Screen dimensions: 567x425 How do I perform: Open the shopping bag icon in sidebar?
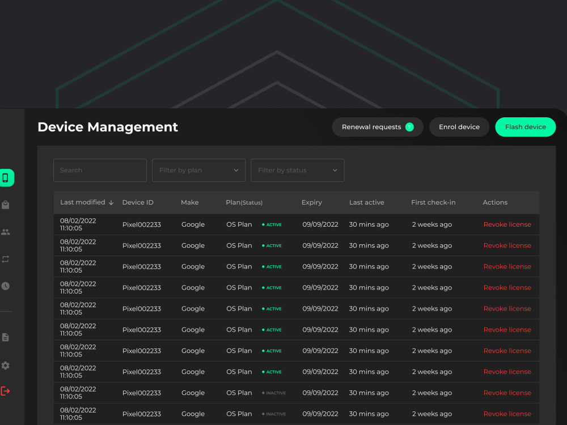(x=6, y=205)
